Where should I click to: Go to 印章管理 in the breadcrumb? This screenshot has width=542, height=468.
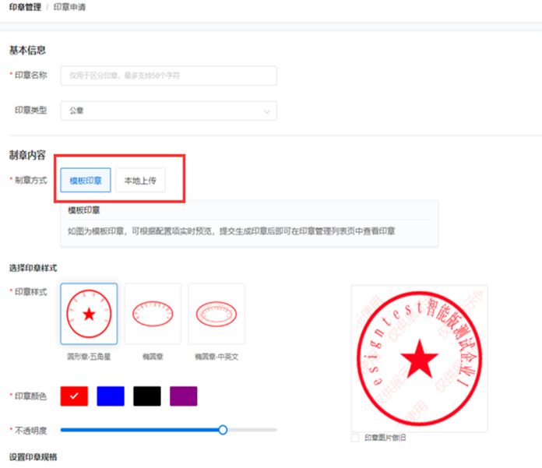click(x=26, y=6)
